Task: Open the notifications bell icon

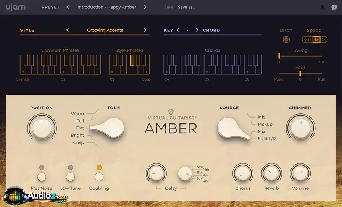Action: 323,7
